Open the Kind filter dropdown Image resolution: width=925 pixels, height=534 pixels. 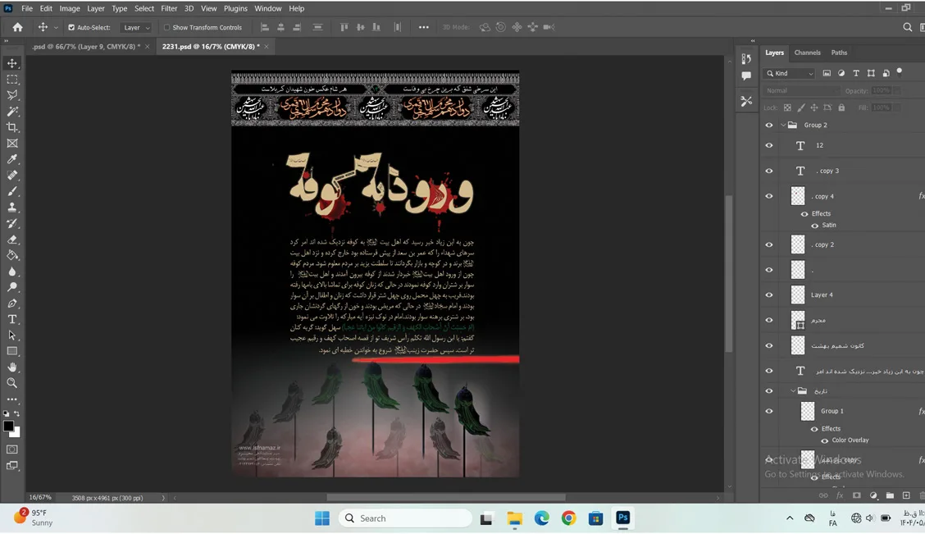tap(790, 73)
